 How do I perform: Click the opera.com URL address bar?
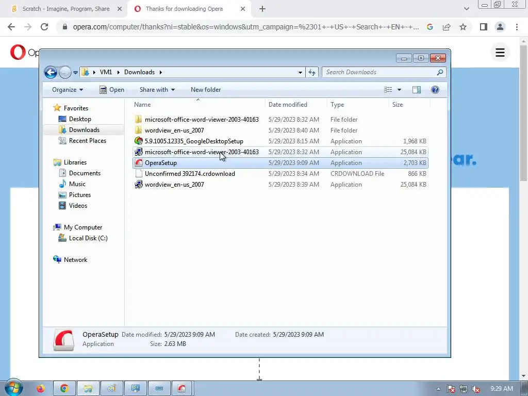pos(246,27)
